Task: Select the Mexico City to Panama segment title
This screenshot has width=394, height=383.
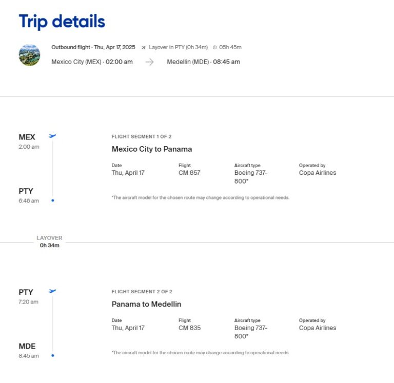Action: [x=152, y=149]
